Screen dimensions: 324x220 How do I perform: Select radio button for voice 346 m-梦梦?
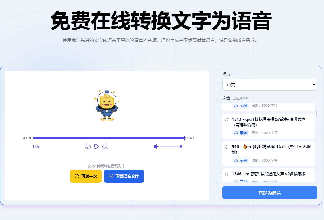[x=226, y=146]
